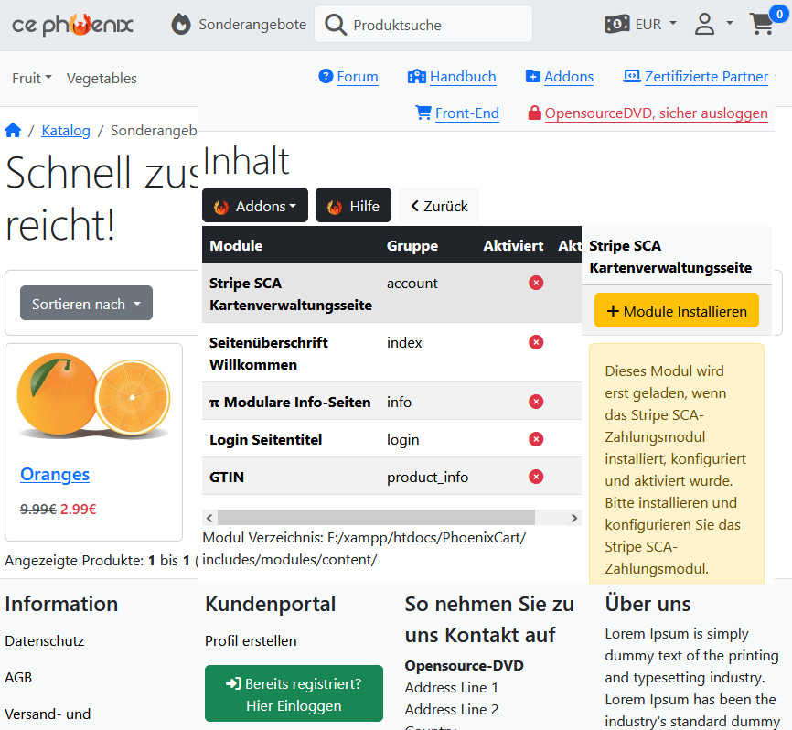
Task: Click the CE Phoenix logo
Action: [72, 25]
